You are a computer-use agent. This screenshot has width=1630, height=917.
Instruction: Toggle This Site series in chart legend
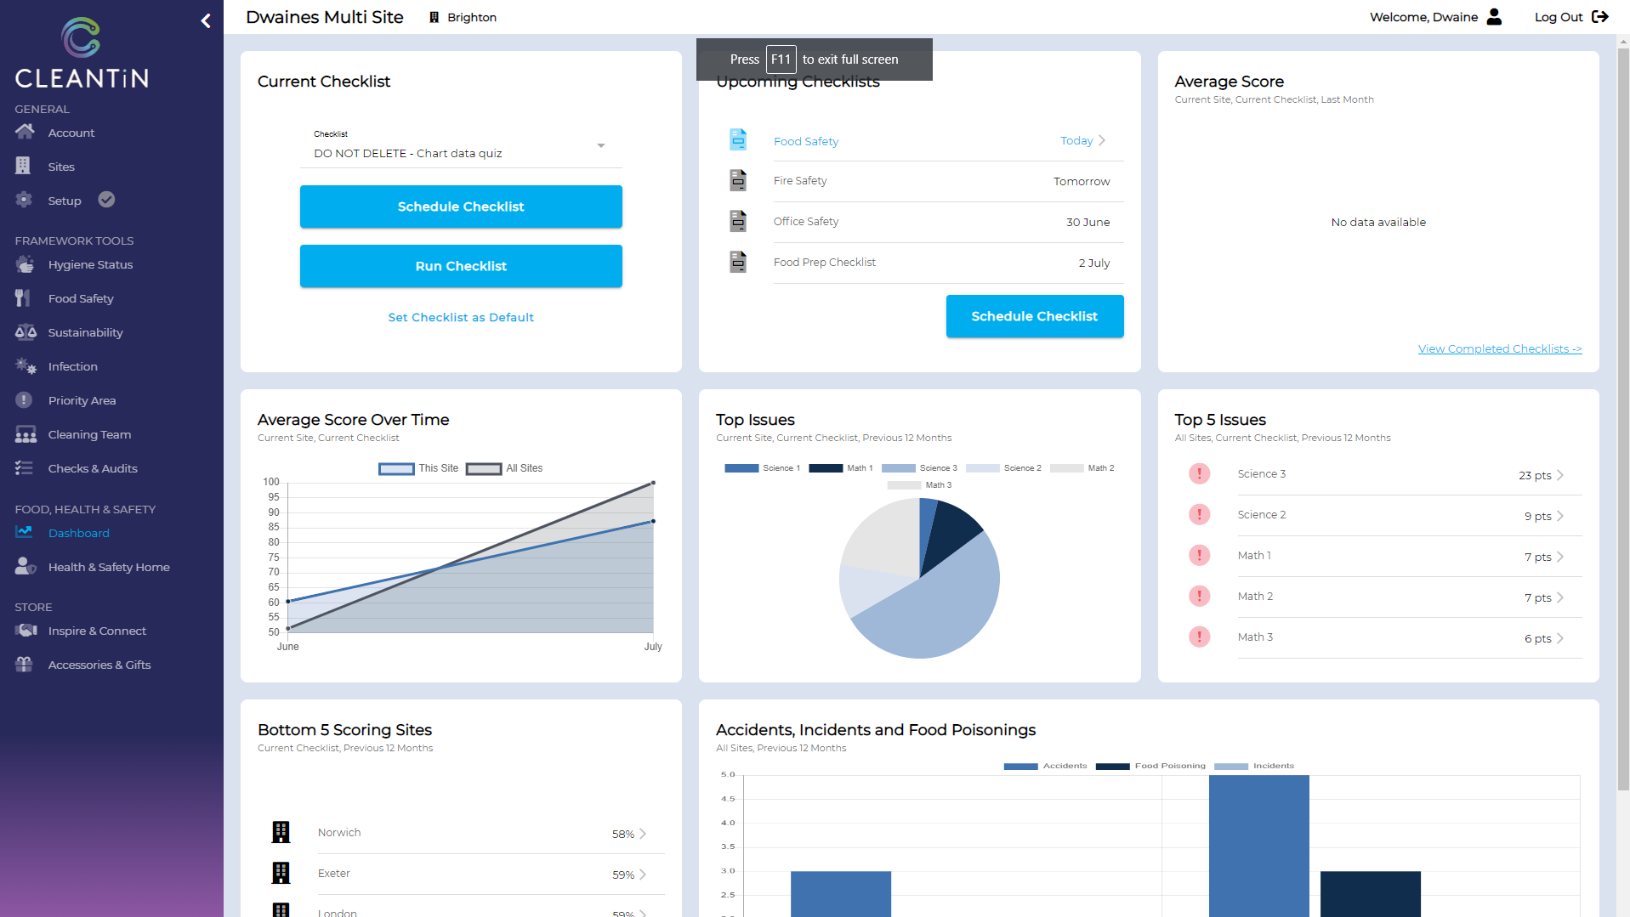coord(418,468)
